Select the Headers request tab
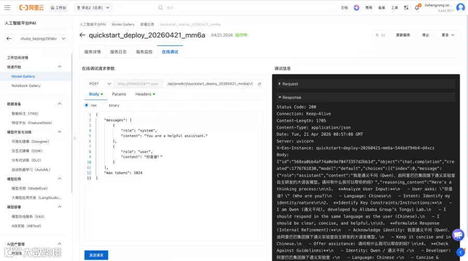The height and width of the screenshot is (261, 468). pos(145,94)
